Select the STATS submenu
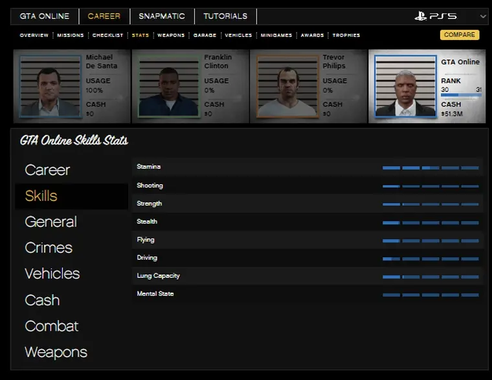Image resolution: width=492 pixels, height=380 pixels. click(140, 35)
